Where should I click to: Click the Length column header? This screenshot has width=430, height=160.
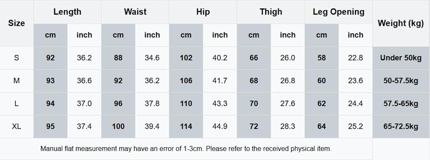[68, 12]
